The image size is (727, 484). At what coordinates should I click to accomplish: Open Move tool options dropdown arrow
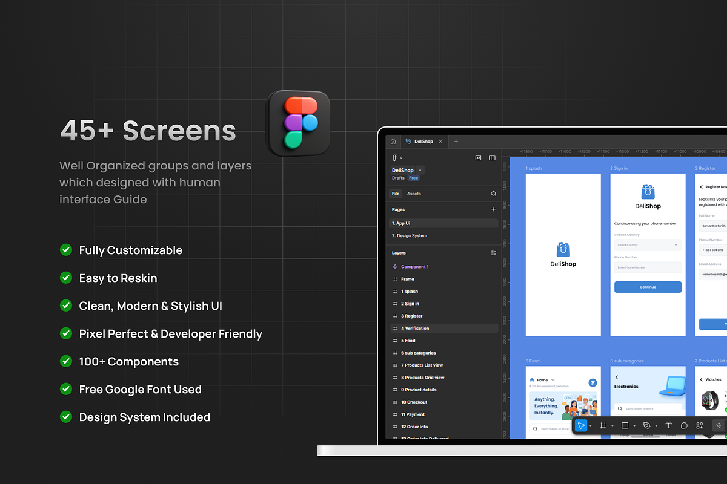click(591, 426)
